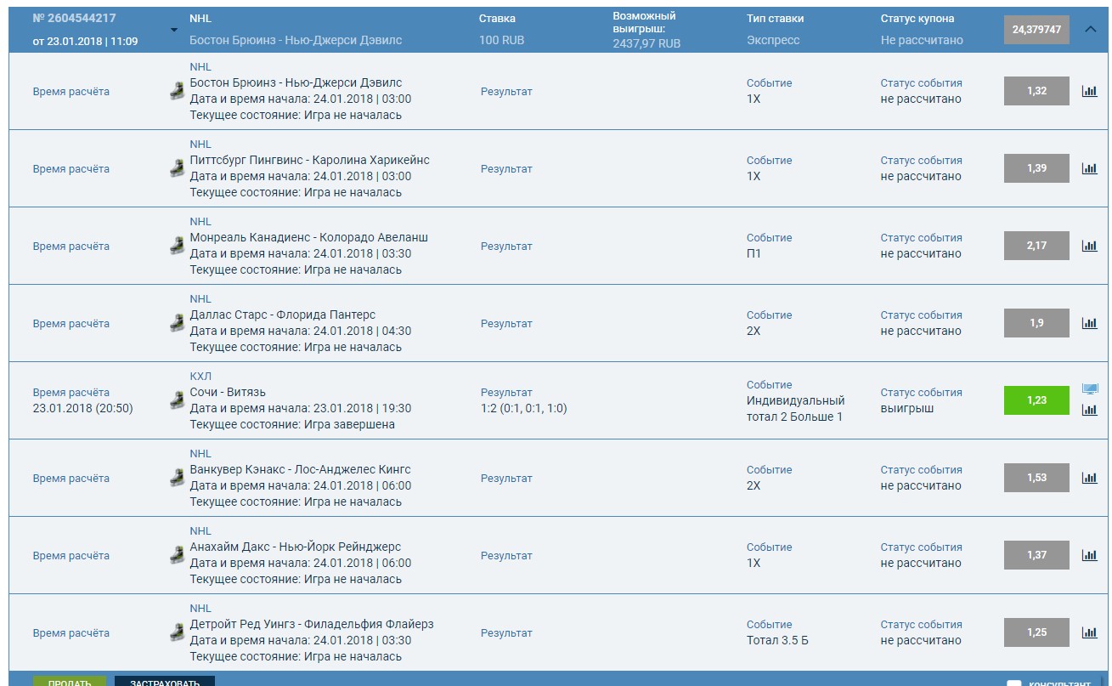
Task: Click Время расчёта label in Ванкувер Кэнакс row
Action: [x=71, y=478]
